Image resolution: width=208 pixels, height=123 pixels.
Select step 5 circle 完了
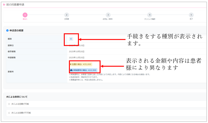coord(191,15)
